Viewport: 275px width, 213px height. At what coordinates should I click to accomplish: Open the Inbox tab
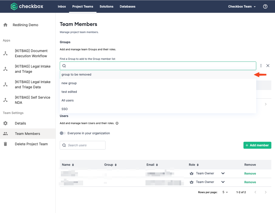pos(62,6)
